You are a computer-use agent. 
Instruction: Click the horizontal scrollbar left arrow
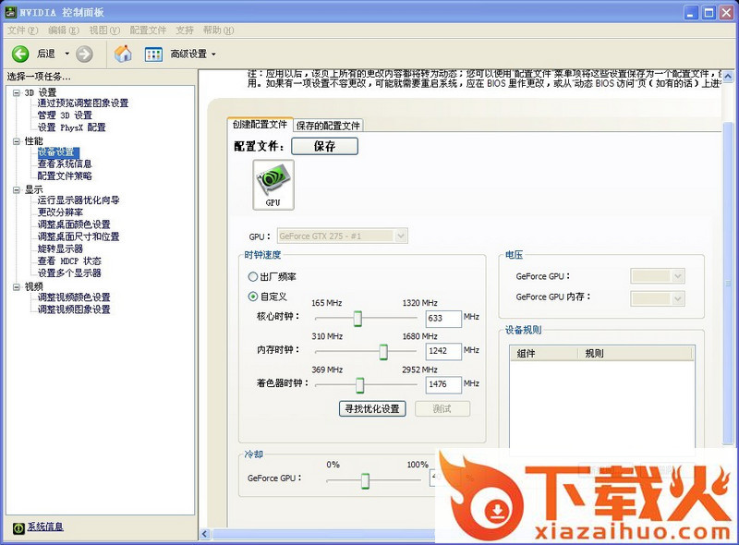(204, 534)
